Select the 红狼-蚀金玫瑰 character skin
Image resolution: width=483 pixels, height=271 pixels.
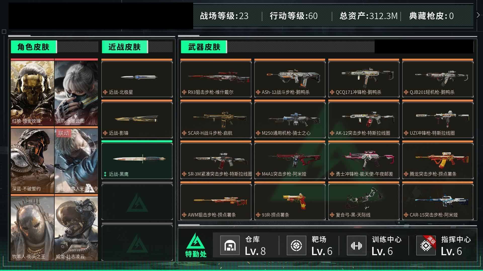click(x=32, y=93)
